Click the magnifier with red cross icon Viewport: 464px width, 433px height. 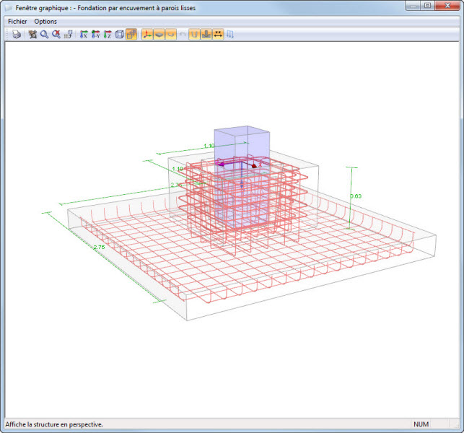coord(56,35)
